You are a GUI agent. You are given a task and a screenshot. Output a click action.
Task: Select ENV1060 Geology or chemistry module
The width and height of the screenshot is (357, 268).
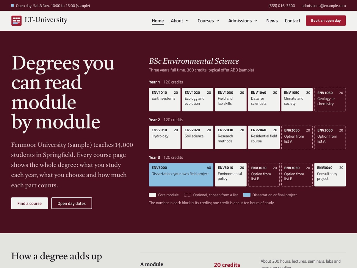tap(330, 99)
